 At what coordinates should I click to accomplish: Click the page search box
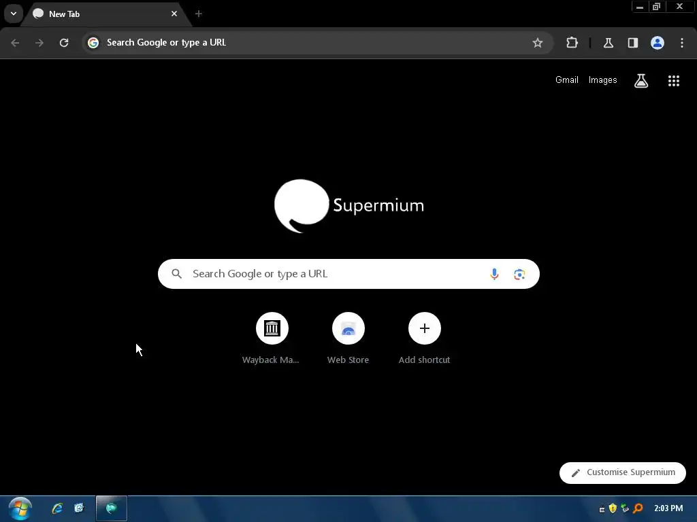(348, 274)
